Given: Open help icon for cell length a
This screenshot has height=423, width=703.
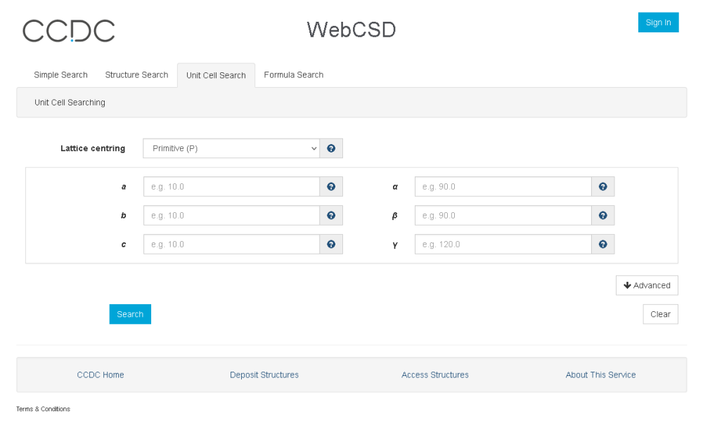Looking at the screenshot, I should coord(331,186).
